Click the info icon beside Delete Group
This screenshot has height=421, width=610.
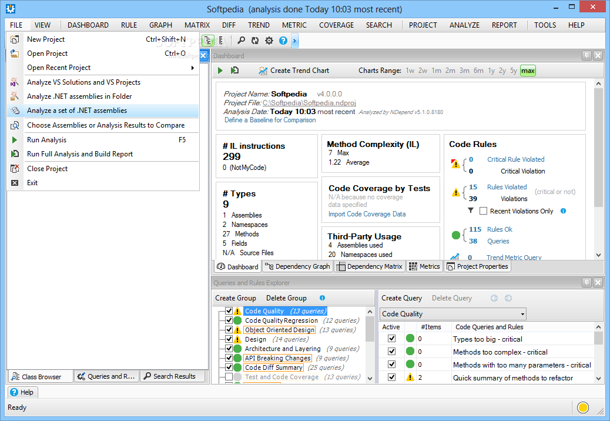pyautogui.click(x=322, y=298)
